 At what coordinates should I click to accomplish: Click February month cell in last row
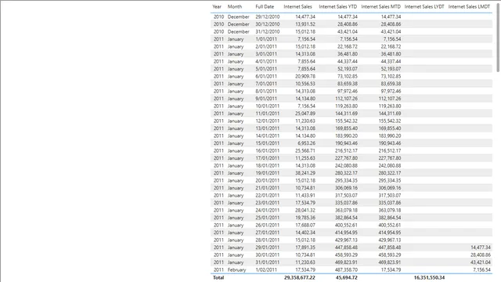(x=236, y=269)
